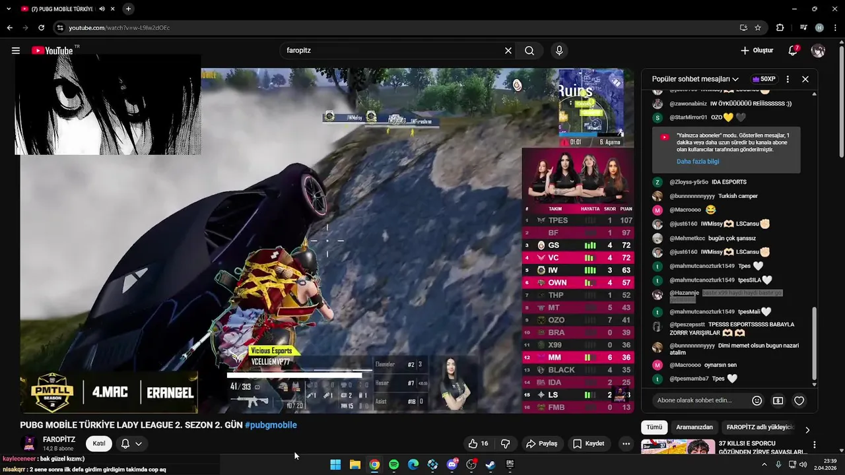
Task: Open the Oluştur create button
Action: point(757,50)
